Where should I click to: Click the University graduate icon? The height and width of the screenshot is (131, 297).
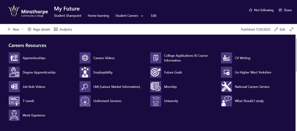tap(156, 101)
